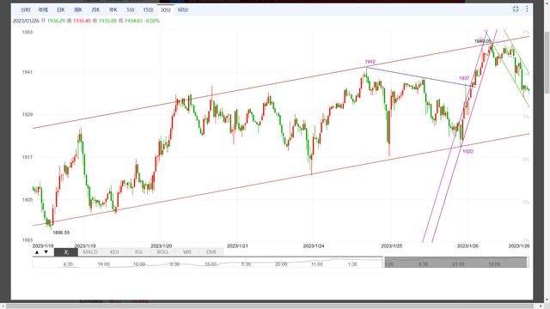Screen dimensions: 550x309
Task: Enable the DMI indicator
Action: [211, 251]
